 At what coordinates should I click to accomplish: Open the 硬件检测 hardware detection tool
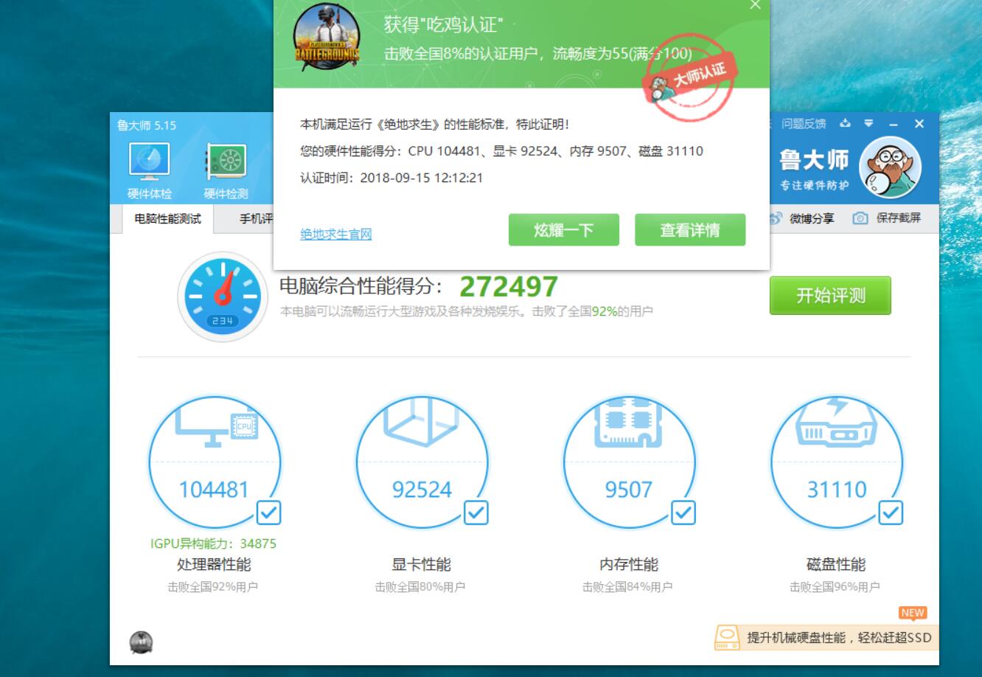coord(225,168)
